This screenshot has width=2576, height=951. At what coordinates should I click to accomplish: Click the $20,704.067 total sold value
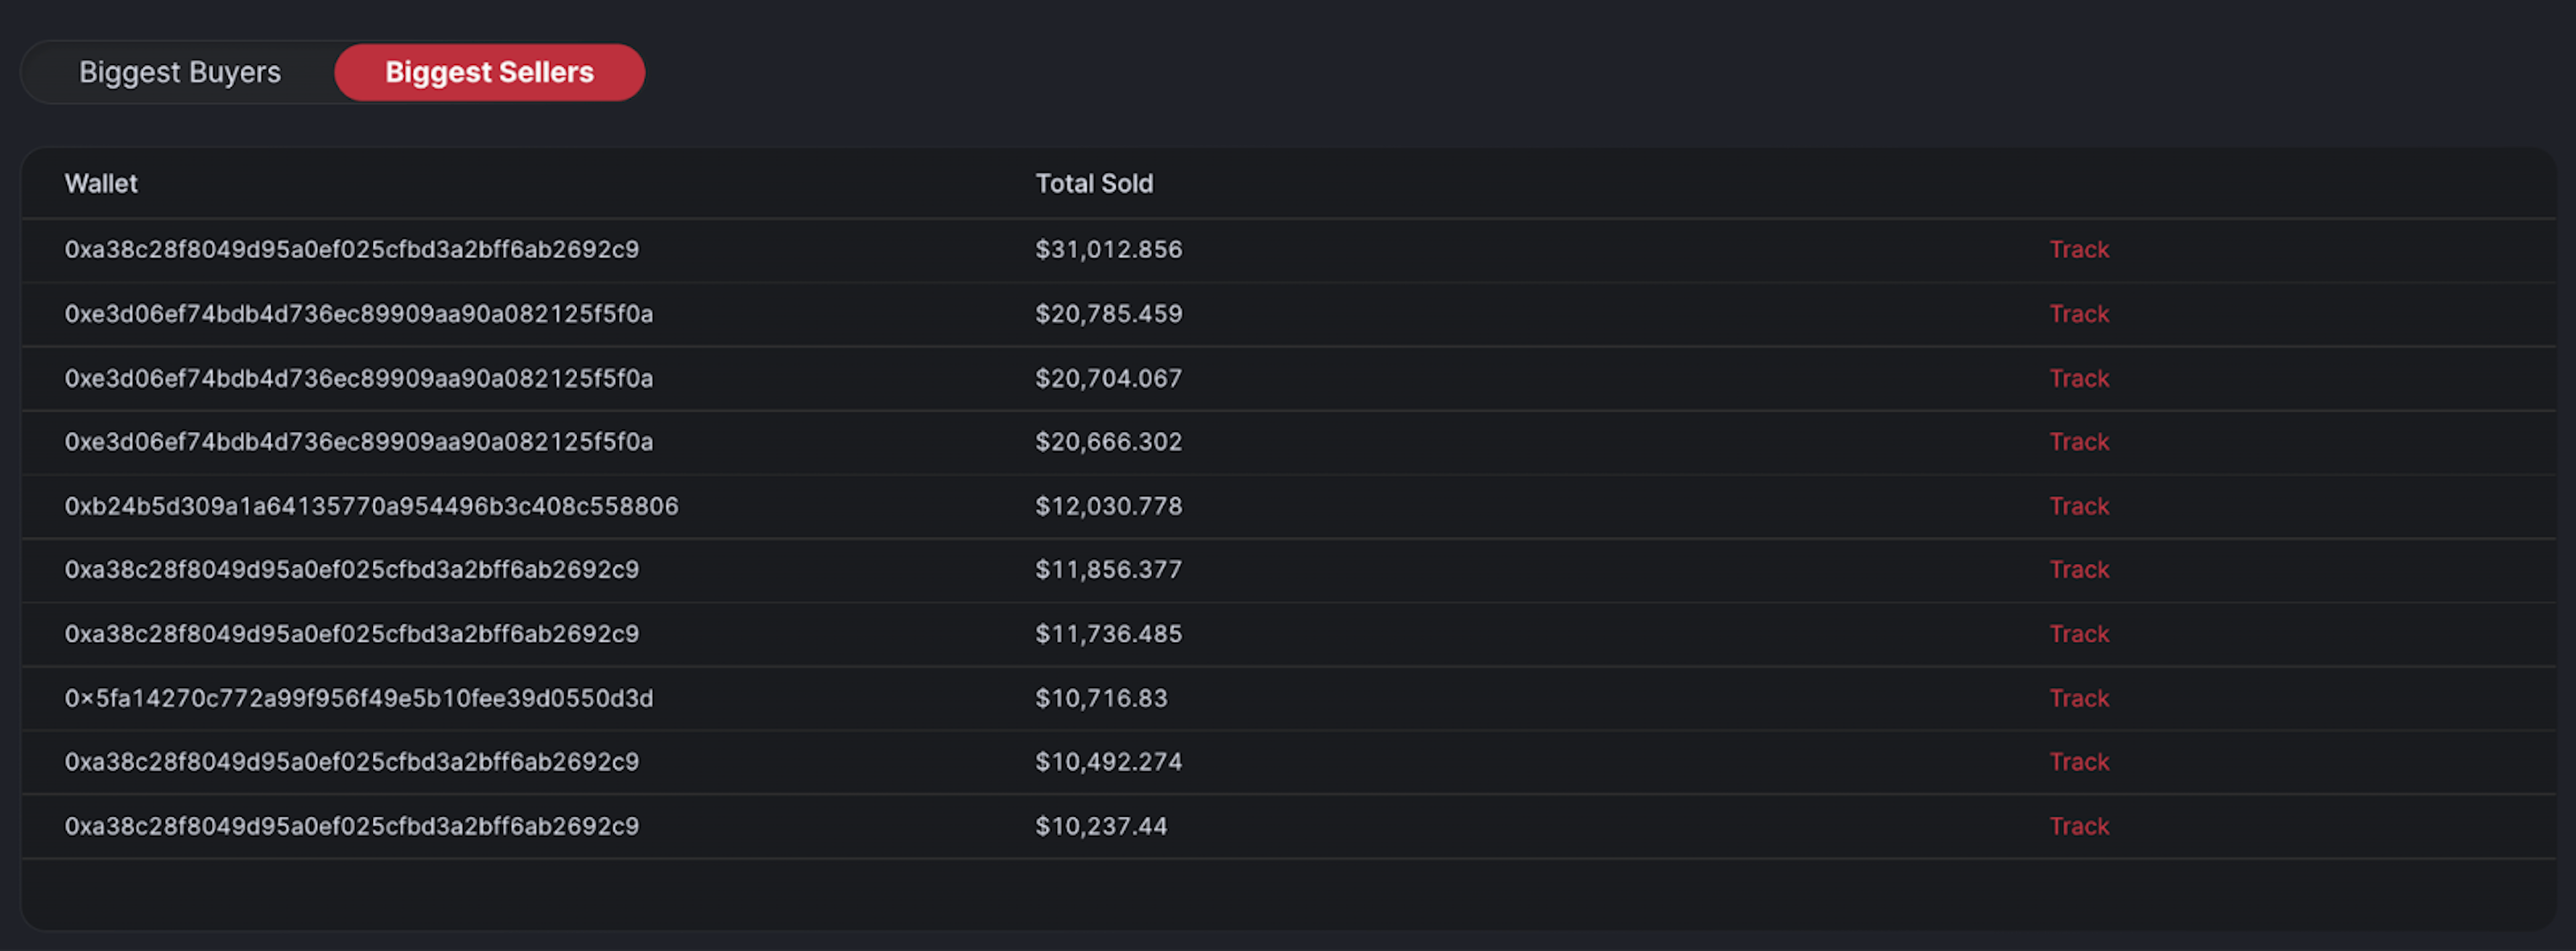tap(1109, 378)
